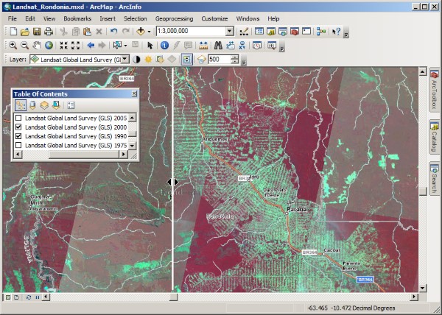Open the Geoprocessing menu
Screen dimensions: 442x315
pos(174,18)
